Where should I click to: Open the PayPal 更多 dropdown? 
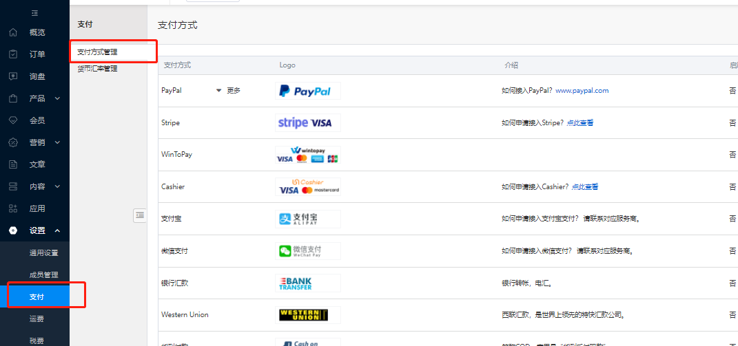point(228,91)
